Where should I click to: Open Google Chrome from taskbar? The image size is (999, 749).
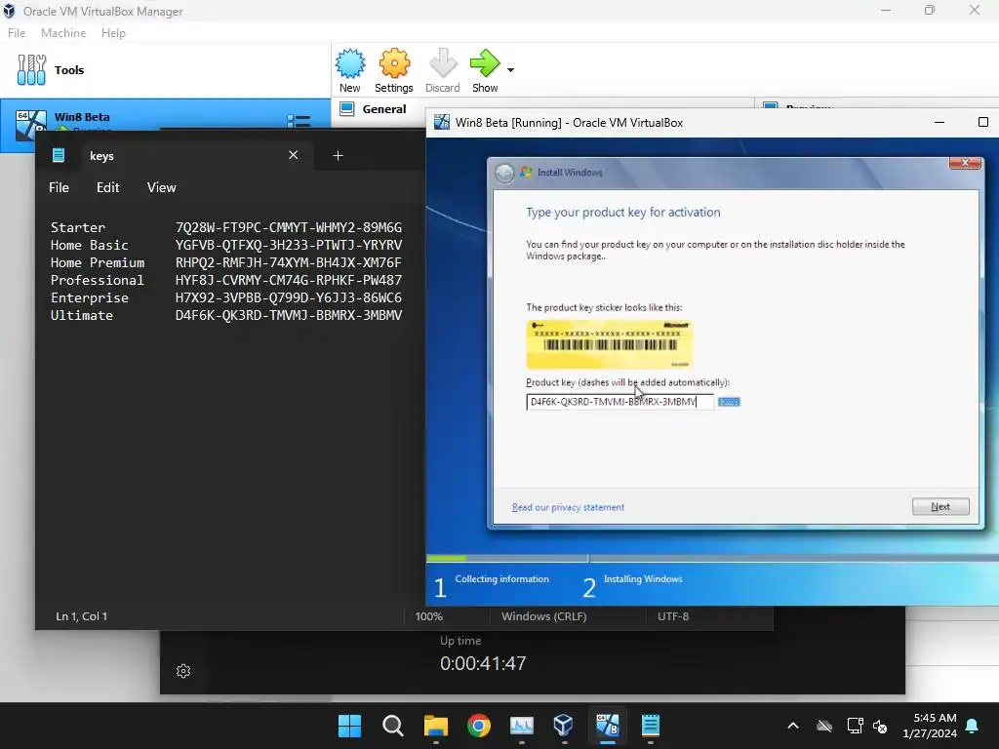click(478, 726)
